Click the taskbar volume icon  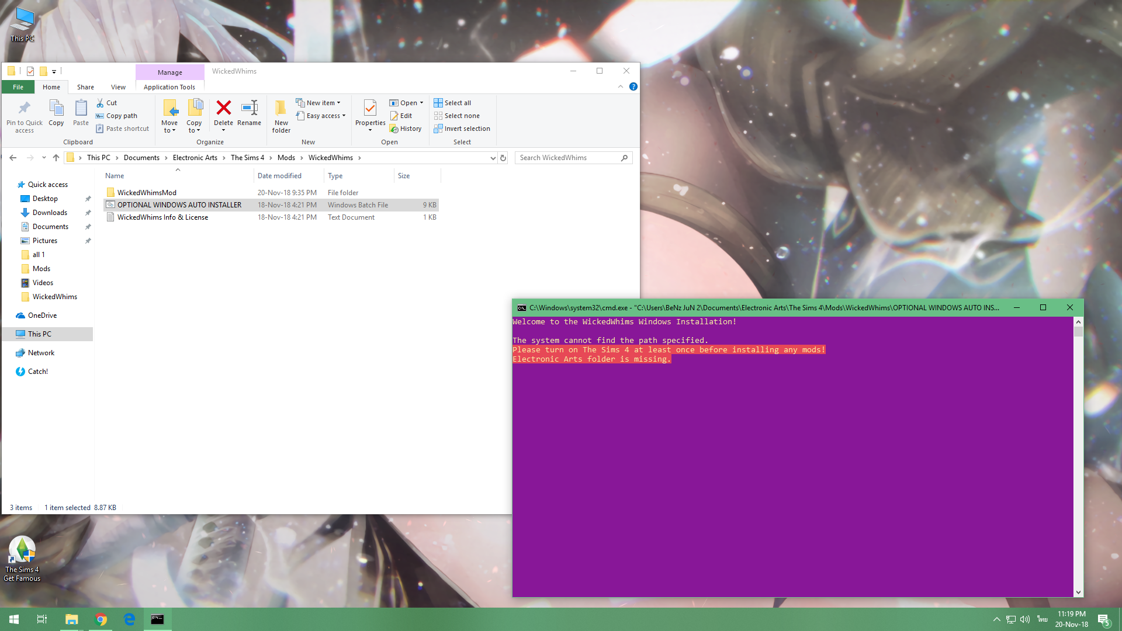pyautogui.click(x=1025, y=619)
